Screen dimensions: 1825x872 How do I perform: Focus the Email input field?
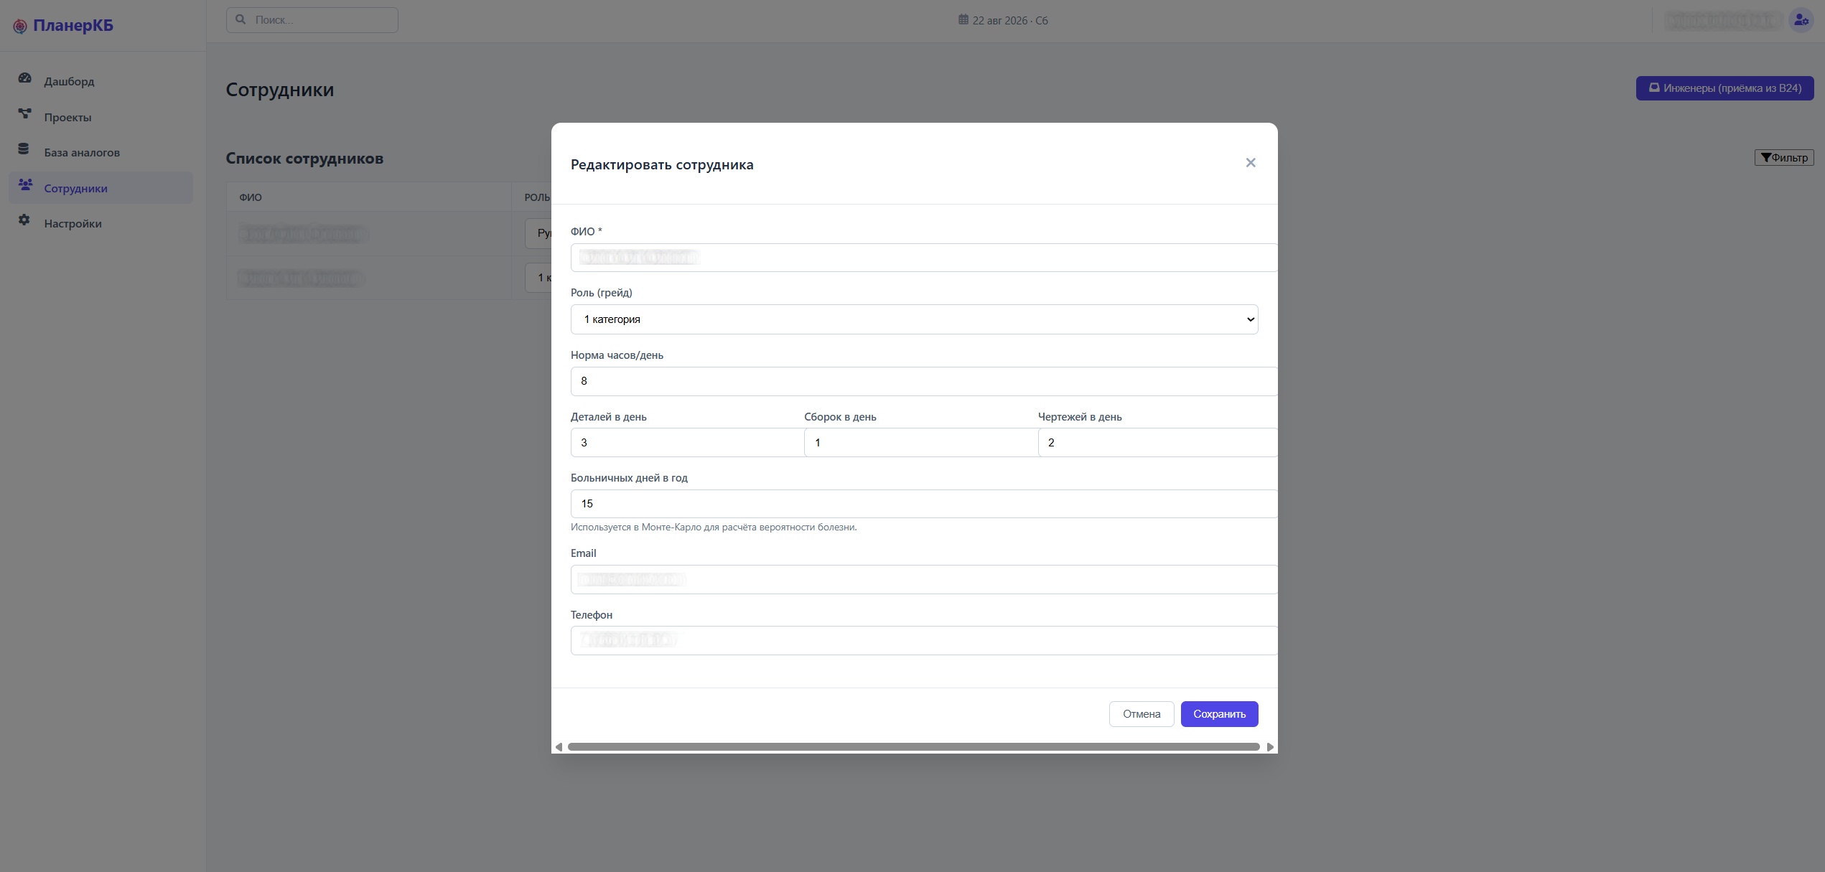pyautogui.click(x=924, y=579)
